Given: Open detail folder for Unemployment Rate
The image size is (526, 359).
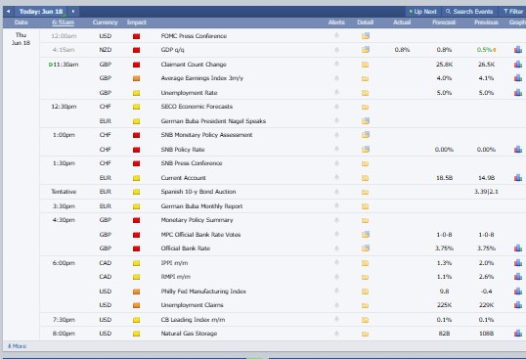Looking at the screenshot, I should 365,93.
